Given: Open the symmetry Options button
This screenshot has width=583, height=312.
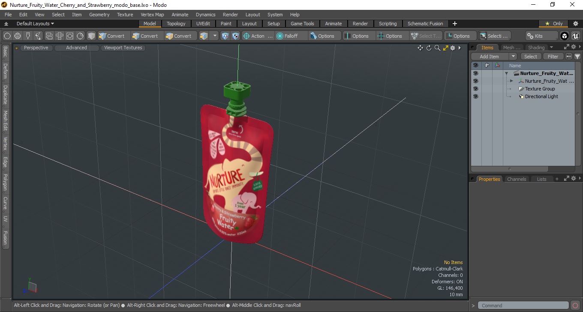Looking at the screenshot, I should point(359,36).
